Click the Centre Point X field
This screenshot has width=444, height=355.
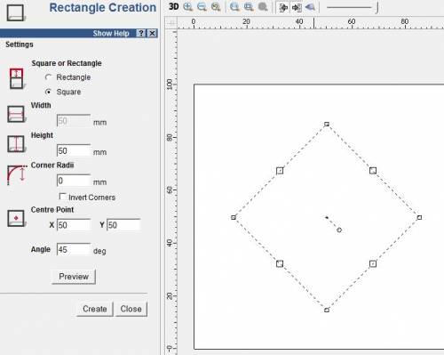coord(74,225)
